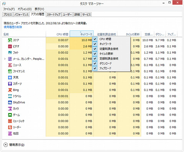Click the ビデオ app icon
Screen dimensions: 184x152
click(x=10, y=46)
